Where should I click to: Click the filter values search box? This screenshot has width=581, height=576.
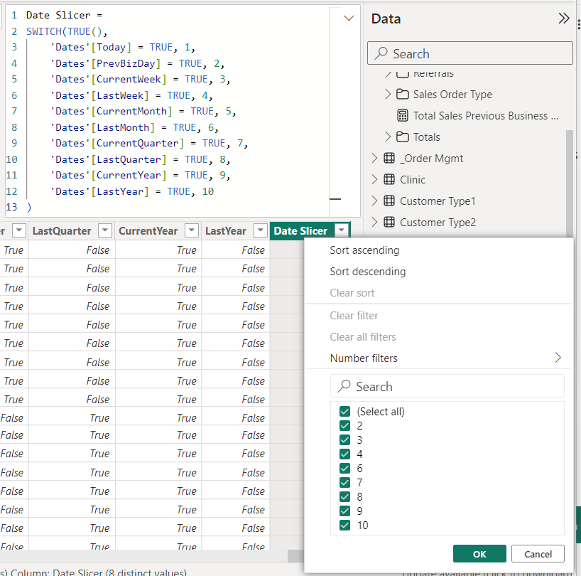[x=447, y=386]
